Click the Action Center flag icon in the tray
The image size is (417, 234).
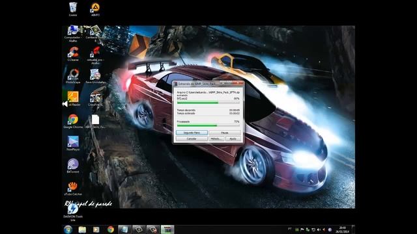(x=302, y=229)
